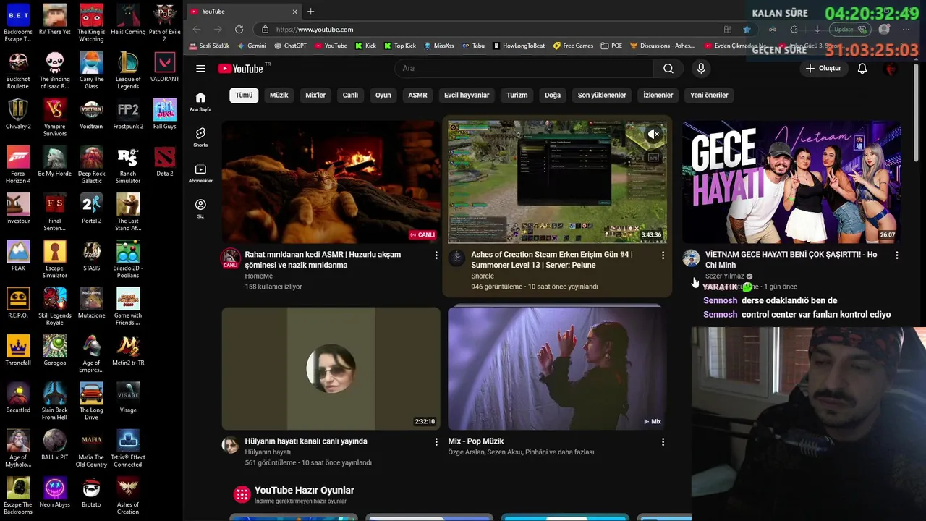The image size is (926, 521).
Task: Open the PEAK desktop shortcut
Action: pyautogui.click(x=18, y=257)
